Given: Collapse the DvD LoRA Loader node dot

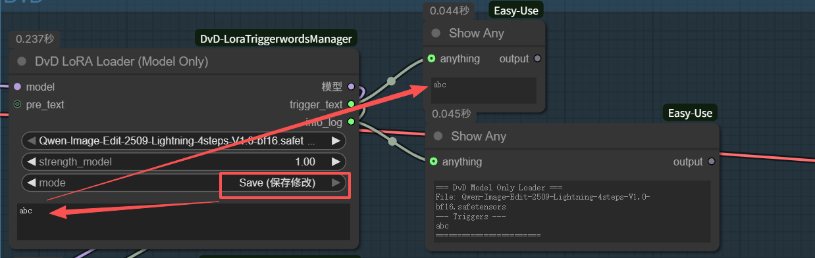Looking at the screenshot, I should [22, 62].
